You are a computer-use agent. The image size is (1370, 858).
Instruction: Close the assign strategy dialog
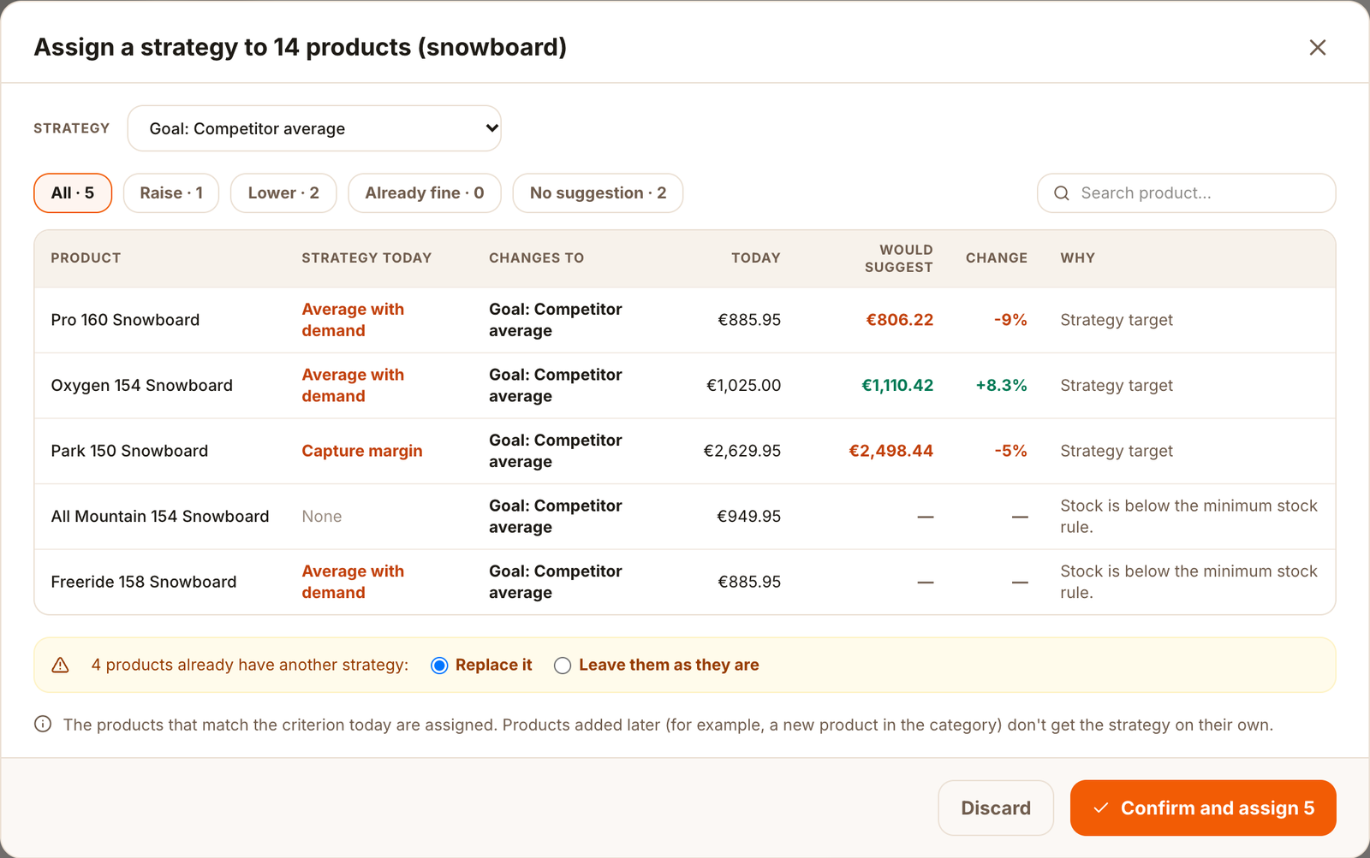(1317, 47)
